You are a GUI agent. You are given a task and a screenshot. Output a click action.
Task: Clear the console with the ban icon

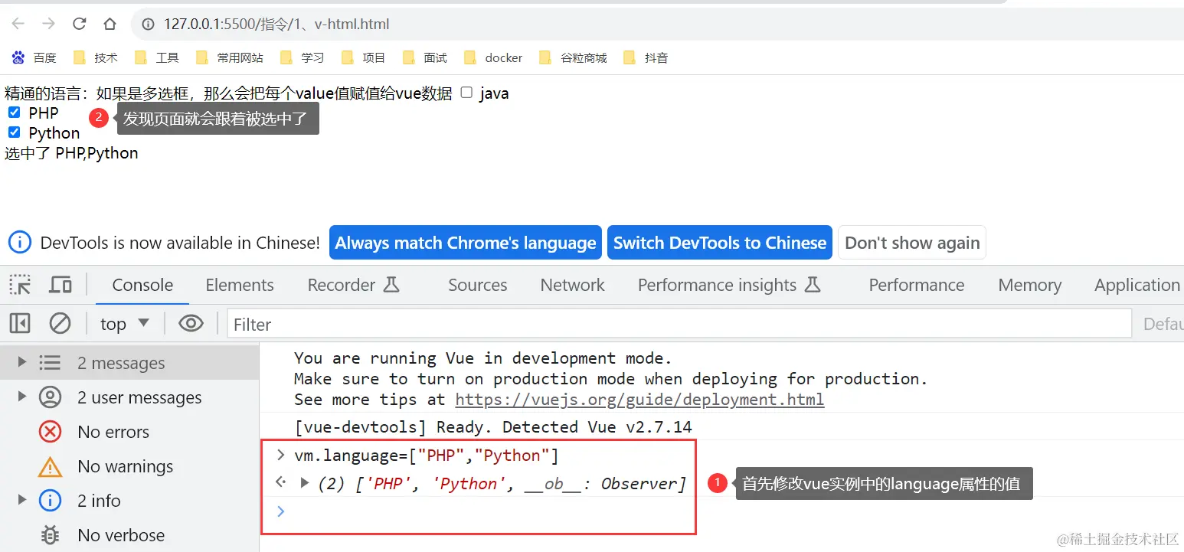coord(60,324)
